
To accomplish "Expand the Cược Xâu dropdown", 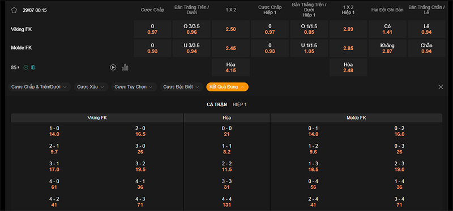I will coord(91,87).
